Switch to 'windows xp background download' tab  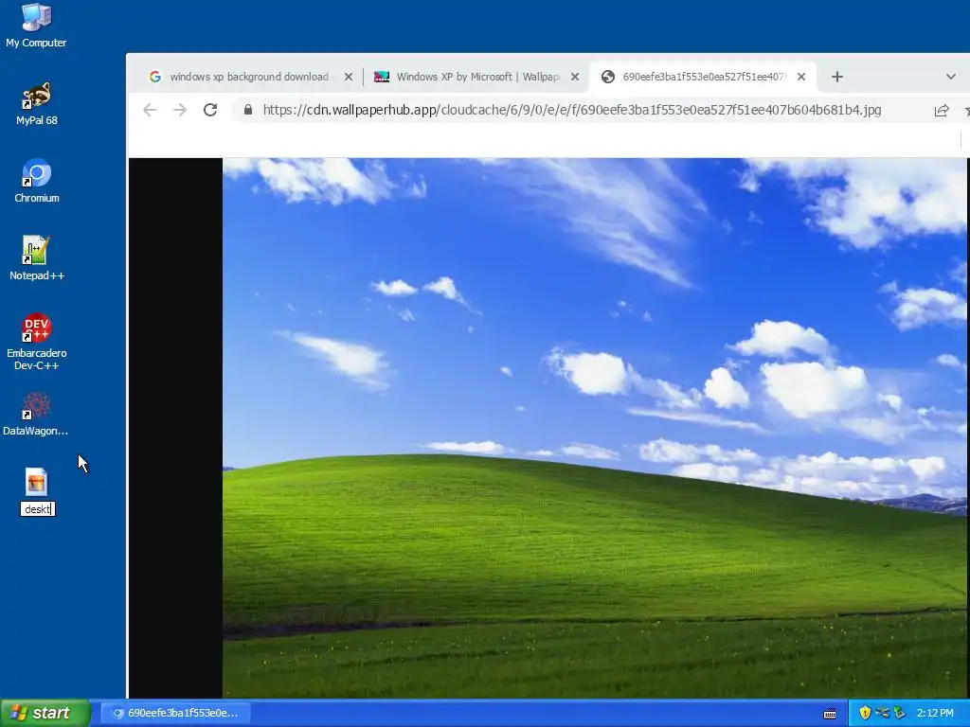pos(249,77)
